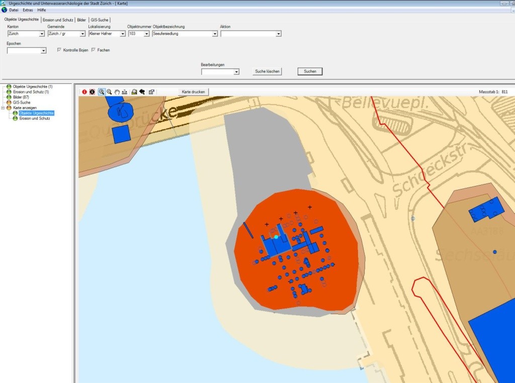Viewport: 515px width, 383px height.
Task: Switch to Objekte Urgeschichte tab
Action: tap(21, 20)
